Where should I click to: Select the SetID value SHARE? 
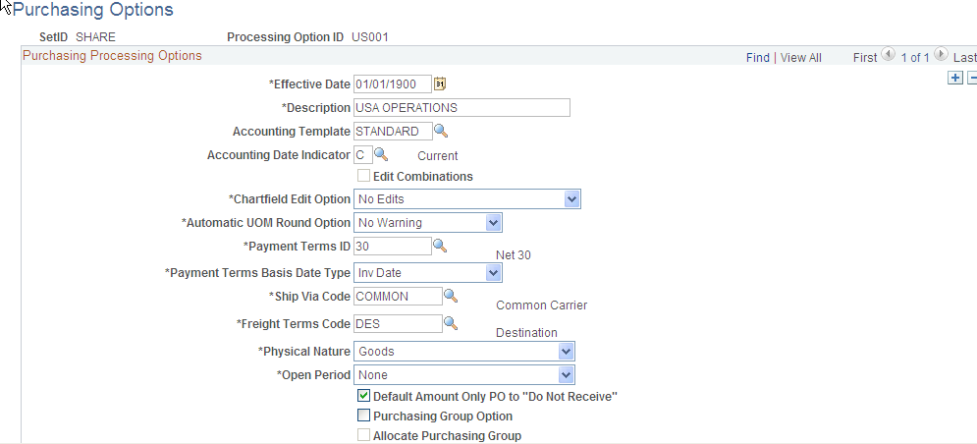point(95,36)
